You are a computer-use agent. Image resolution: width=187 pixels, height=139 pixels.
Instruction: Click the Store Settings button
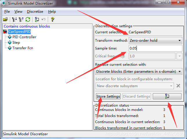tap(108, 96)
